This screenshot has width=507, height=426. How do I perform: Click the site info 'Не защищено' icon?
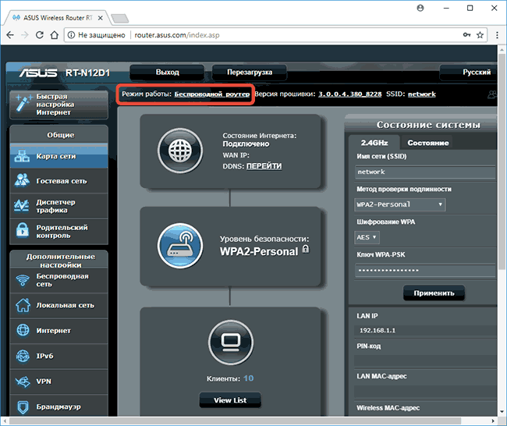72,35
